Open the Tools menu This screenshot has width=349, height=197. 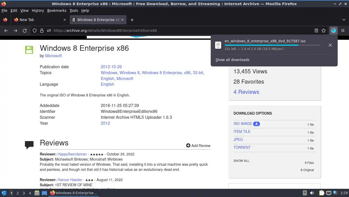click(x=74, y=11)
